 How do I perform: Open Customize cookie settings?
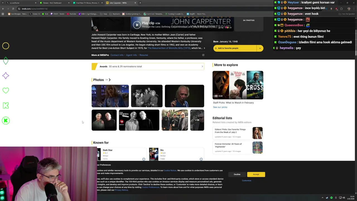(x=247, y=181)
